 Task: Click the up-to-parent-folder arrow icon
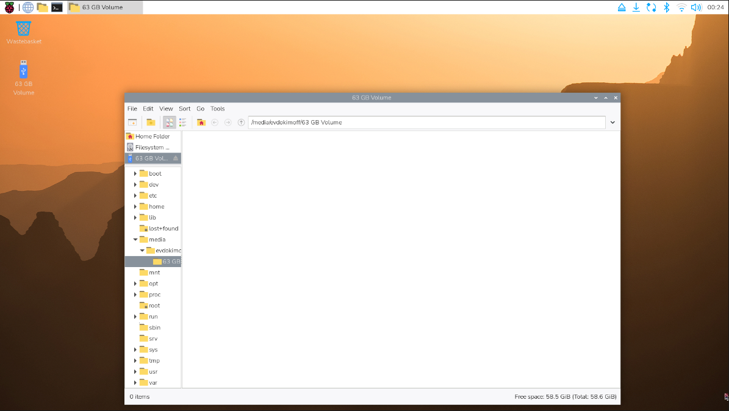(x=241, y=123)
